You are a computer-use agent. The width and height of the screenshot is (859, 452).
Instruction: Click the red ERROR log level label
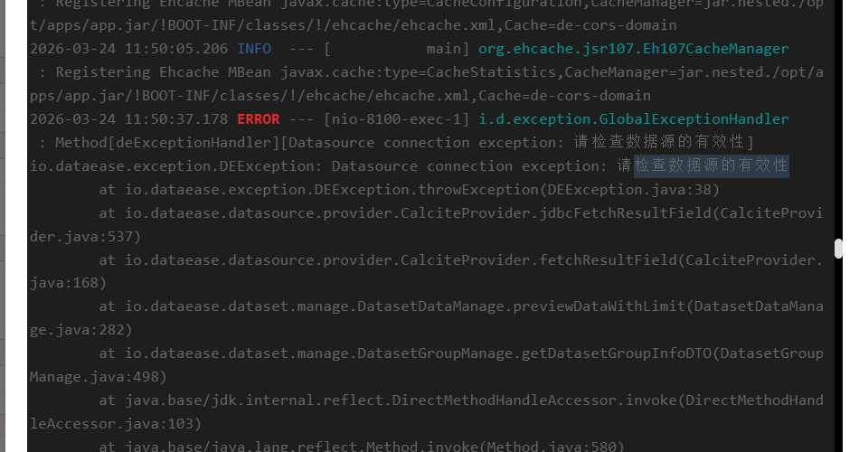pos(258,119)
